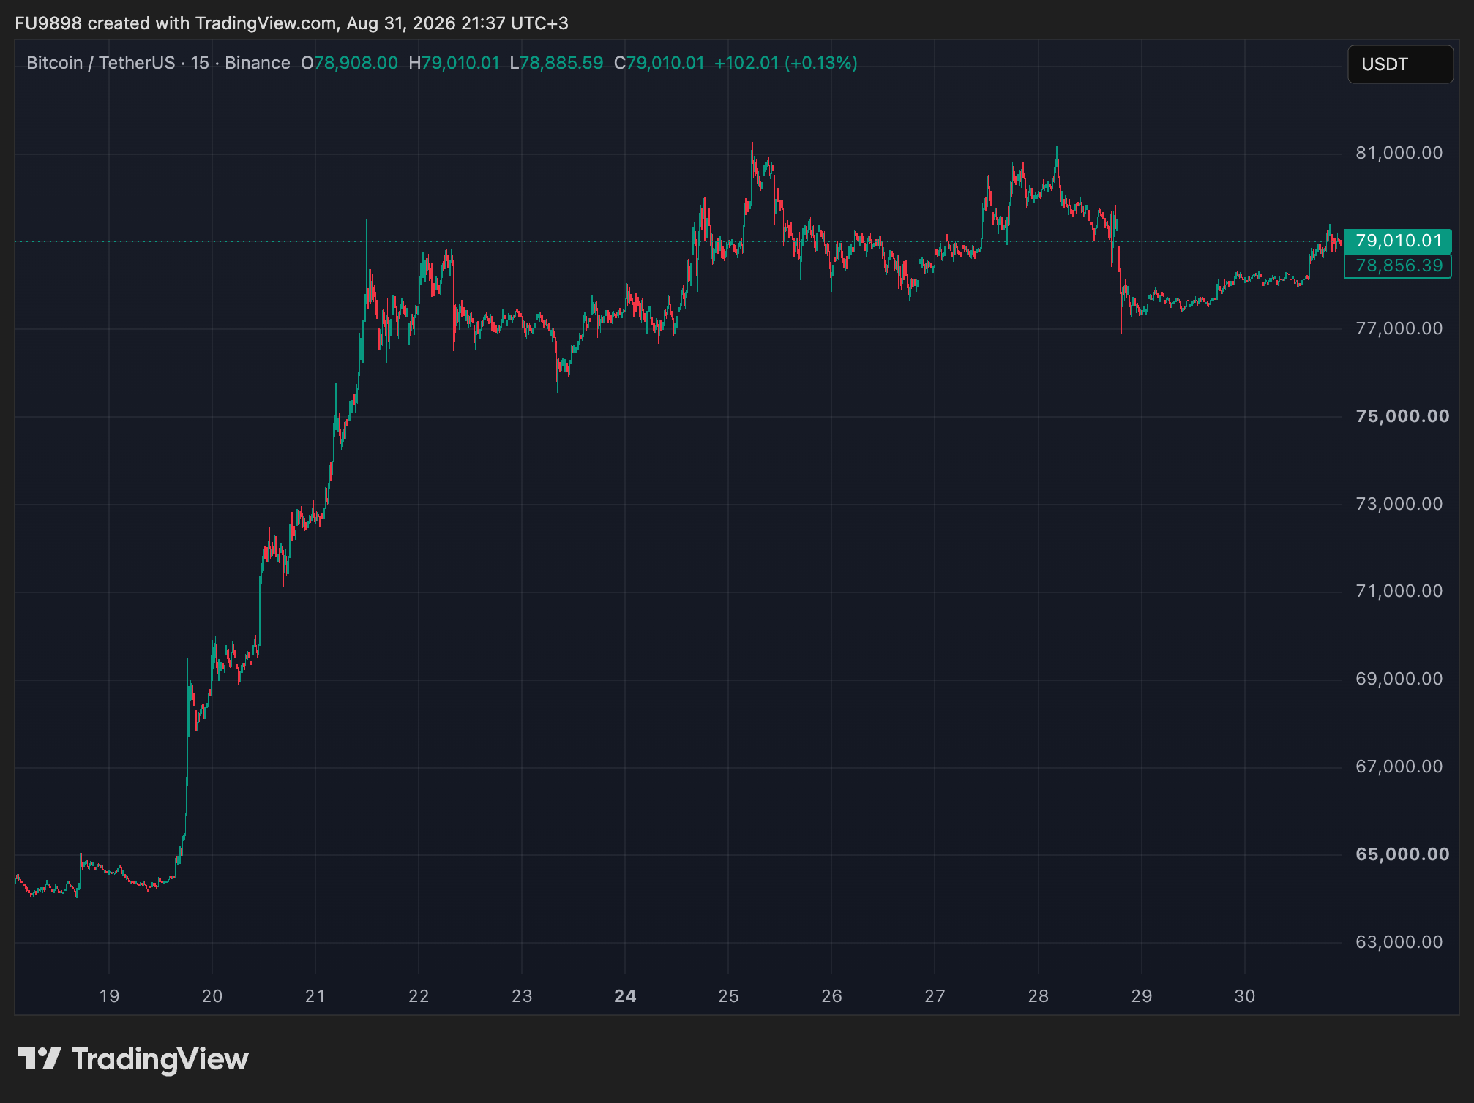The image size is (1474, 1103).
Task: Click date 25 on the time axis
Action: [729, 996]
